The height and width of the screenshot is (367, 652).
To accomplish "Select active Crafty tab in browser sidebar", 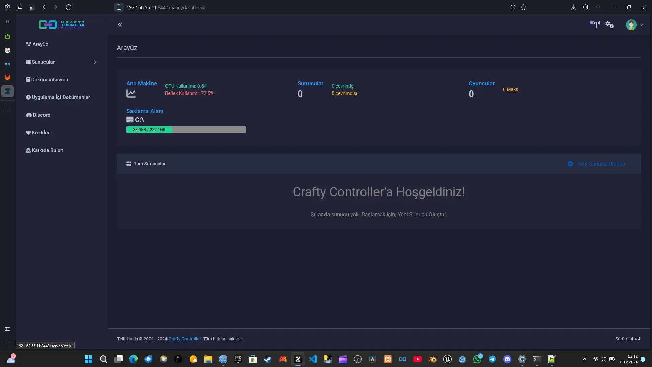I will 7,91.
